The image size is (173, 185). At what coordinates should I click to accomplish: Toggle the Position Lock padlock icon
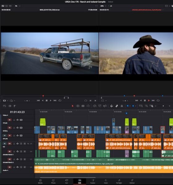coord(122,106)
